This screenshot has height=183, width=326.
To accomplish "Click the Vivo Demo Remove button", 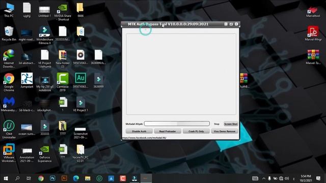I will point(225,131).
